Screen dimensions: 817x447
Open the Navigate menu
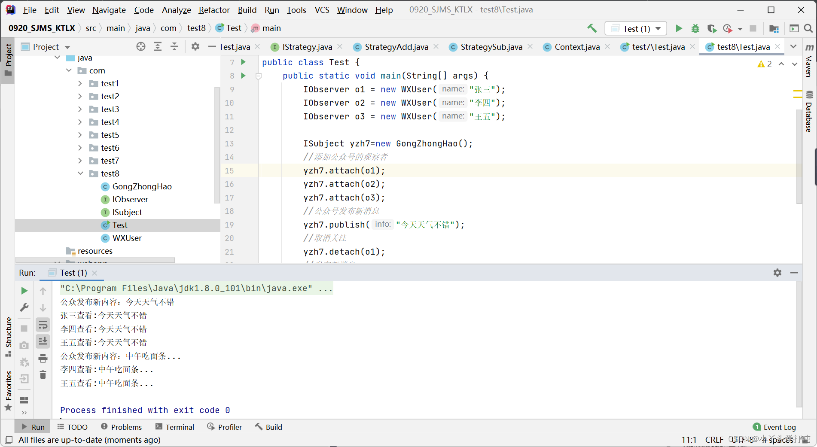coord(109,9)
